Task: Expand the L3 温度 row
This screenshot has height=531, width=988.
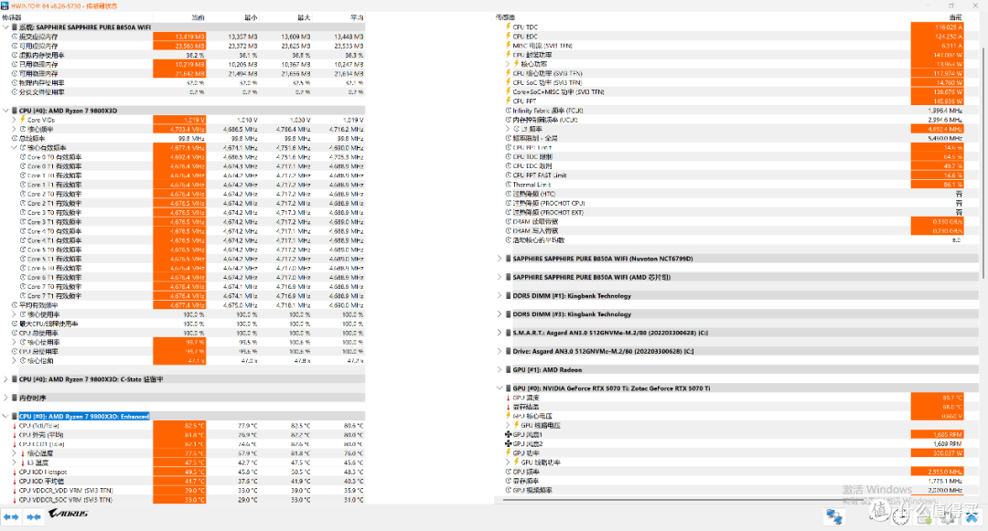Action: point(14,462)
